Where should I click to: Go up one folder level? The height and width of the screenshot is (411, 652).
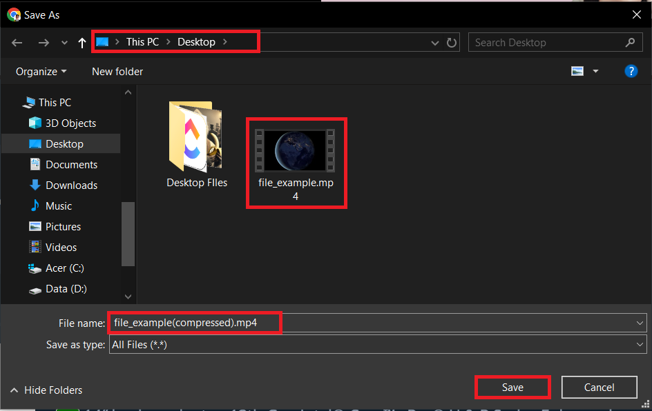tap(81, 42)
